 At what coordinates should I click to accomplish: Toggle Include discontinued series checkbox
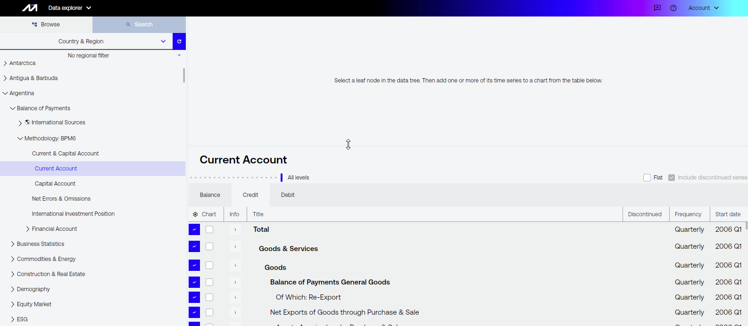tap(672, 178)
